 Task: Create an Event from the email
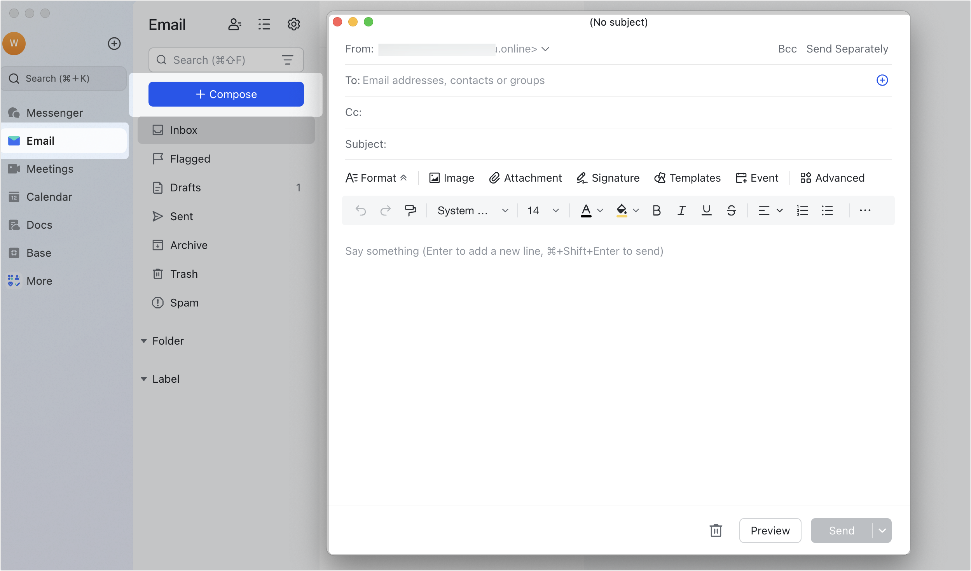point(757,178)
